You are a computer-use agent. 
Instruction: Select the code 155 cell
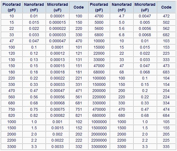(x=166, y=128)
